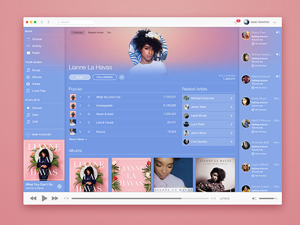Skip to next track
The image size is (300, 225).
55,198
